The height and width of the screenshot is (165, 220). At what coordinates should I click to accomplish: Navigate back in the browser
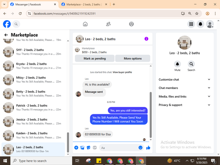[x=5, y=14]
